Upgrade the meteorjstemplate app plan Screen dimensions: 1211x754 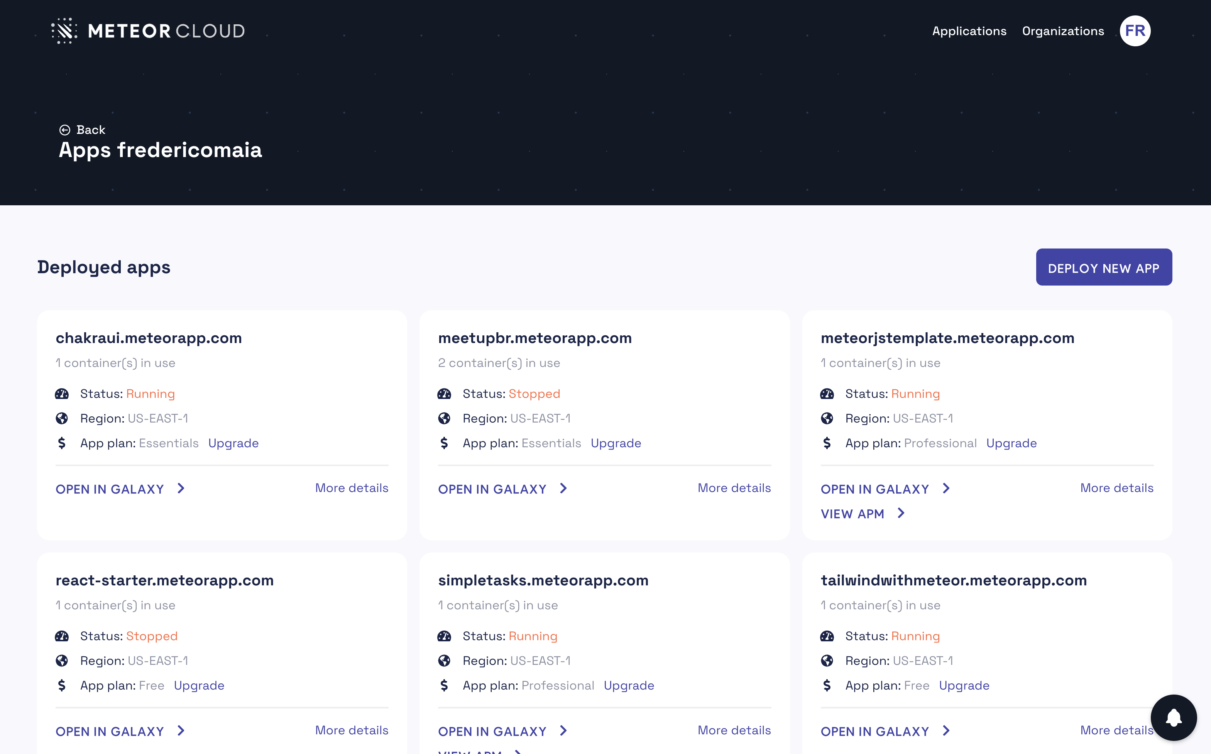(x=1011, y=443)
